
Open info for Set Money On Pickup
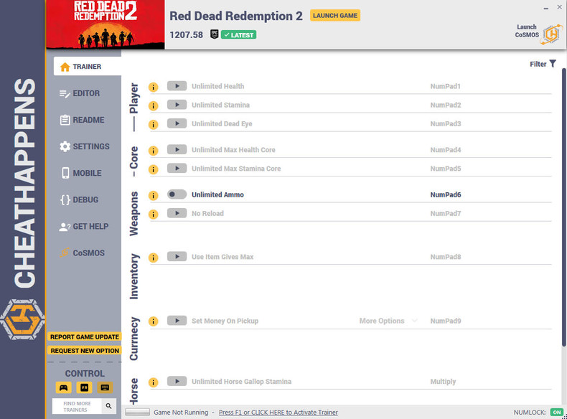pyautogui.click(x=154, y=321)
